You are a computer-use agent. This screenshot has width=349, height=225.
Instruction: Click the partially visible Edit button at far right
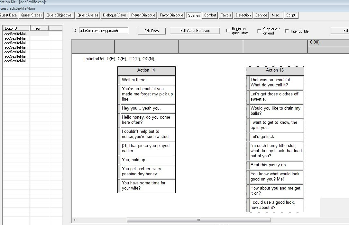[340, 31]
